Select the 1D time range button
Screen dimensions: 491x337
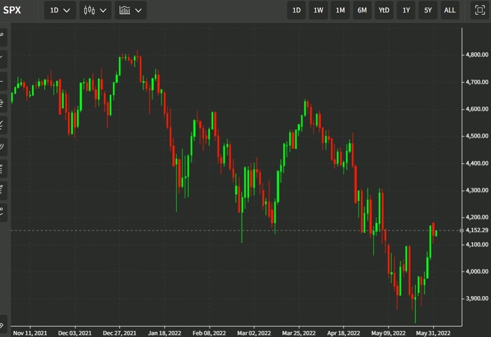pyautogui.click(x=296, y=10)
